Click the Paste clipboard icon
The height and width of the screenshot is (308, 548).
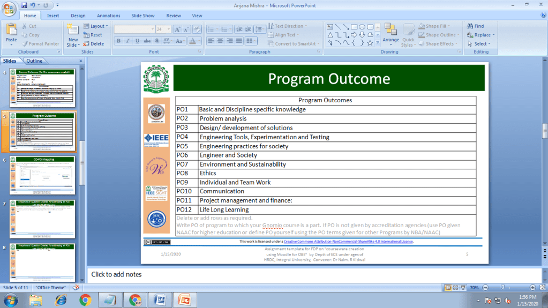point(12,31)
